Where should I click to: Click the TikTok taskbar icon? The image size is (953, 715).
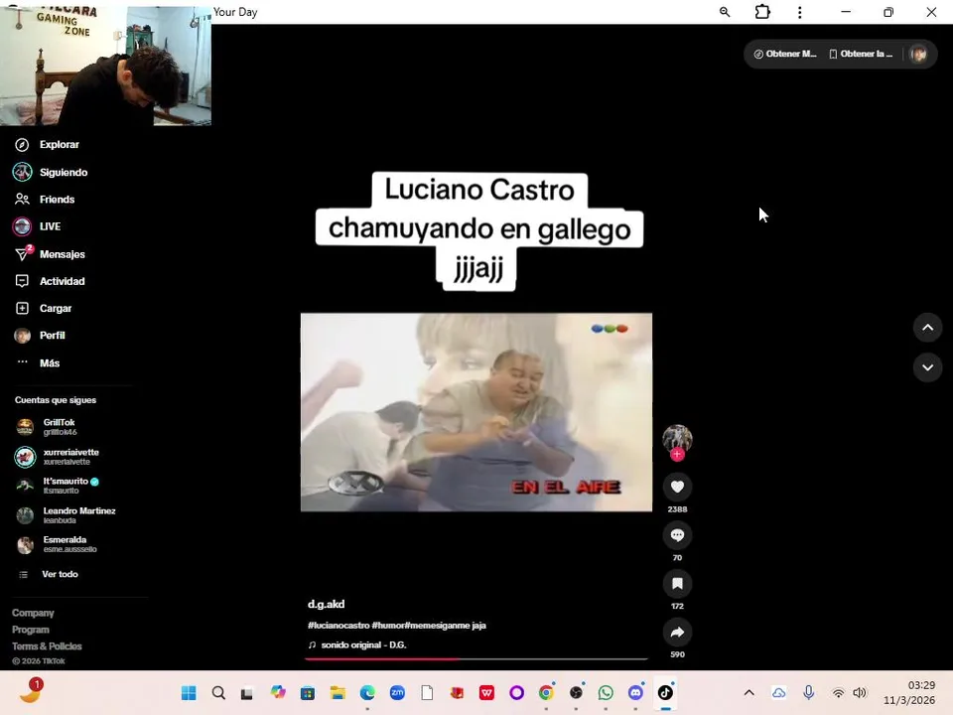point(665,692)
